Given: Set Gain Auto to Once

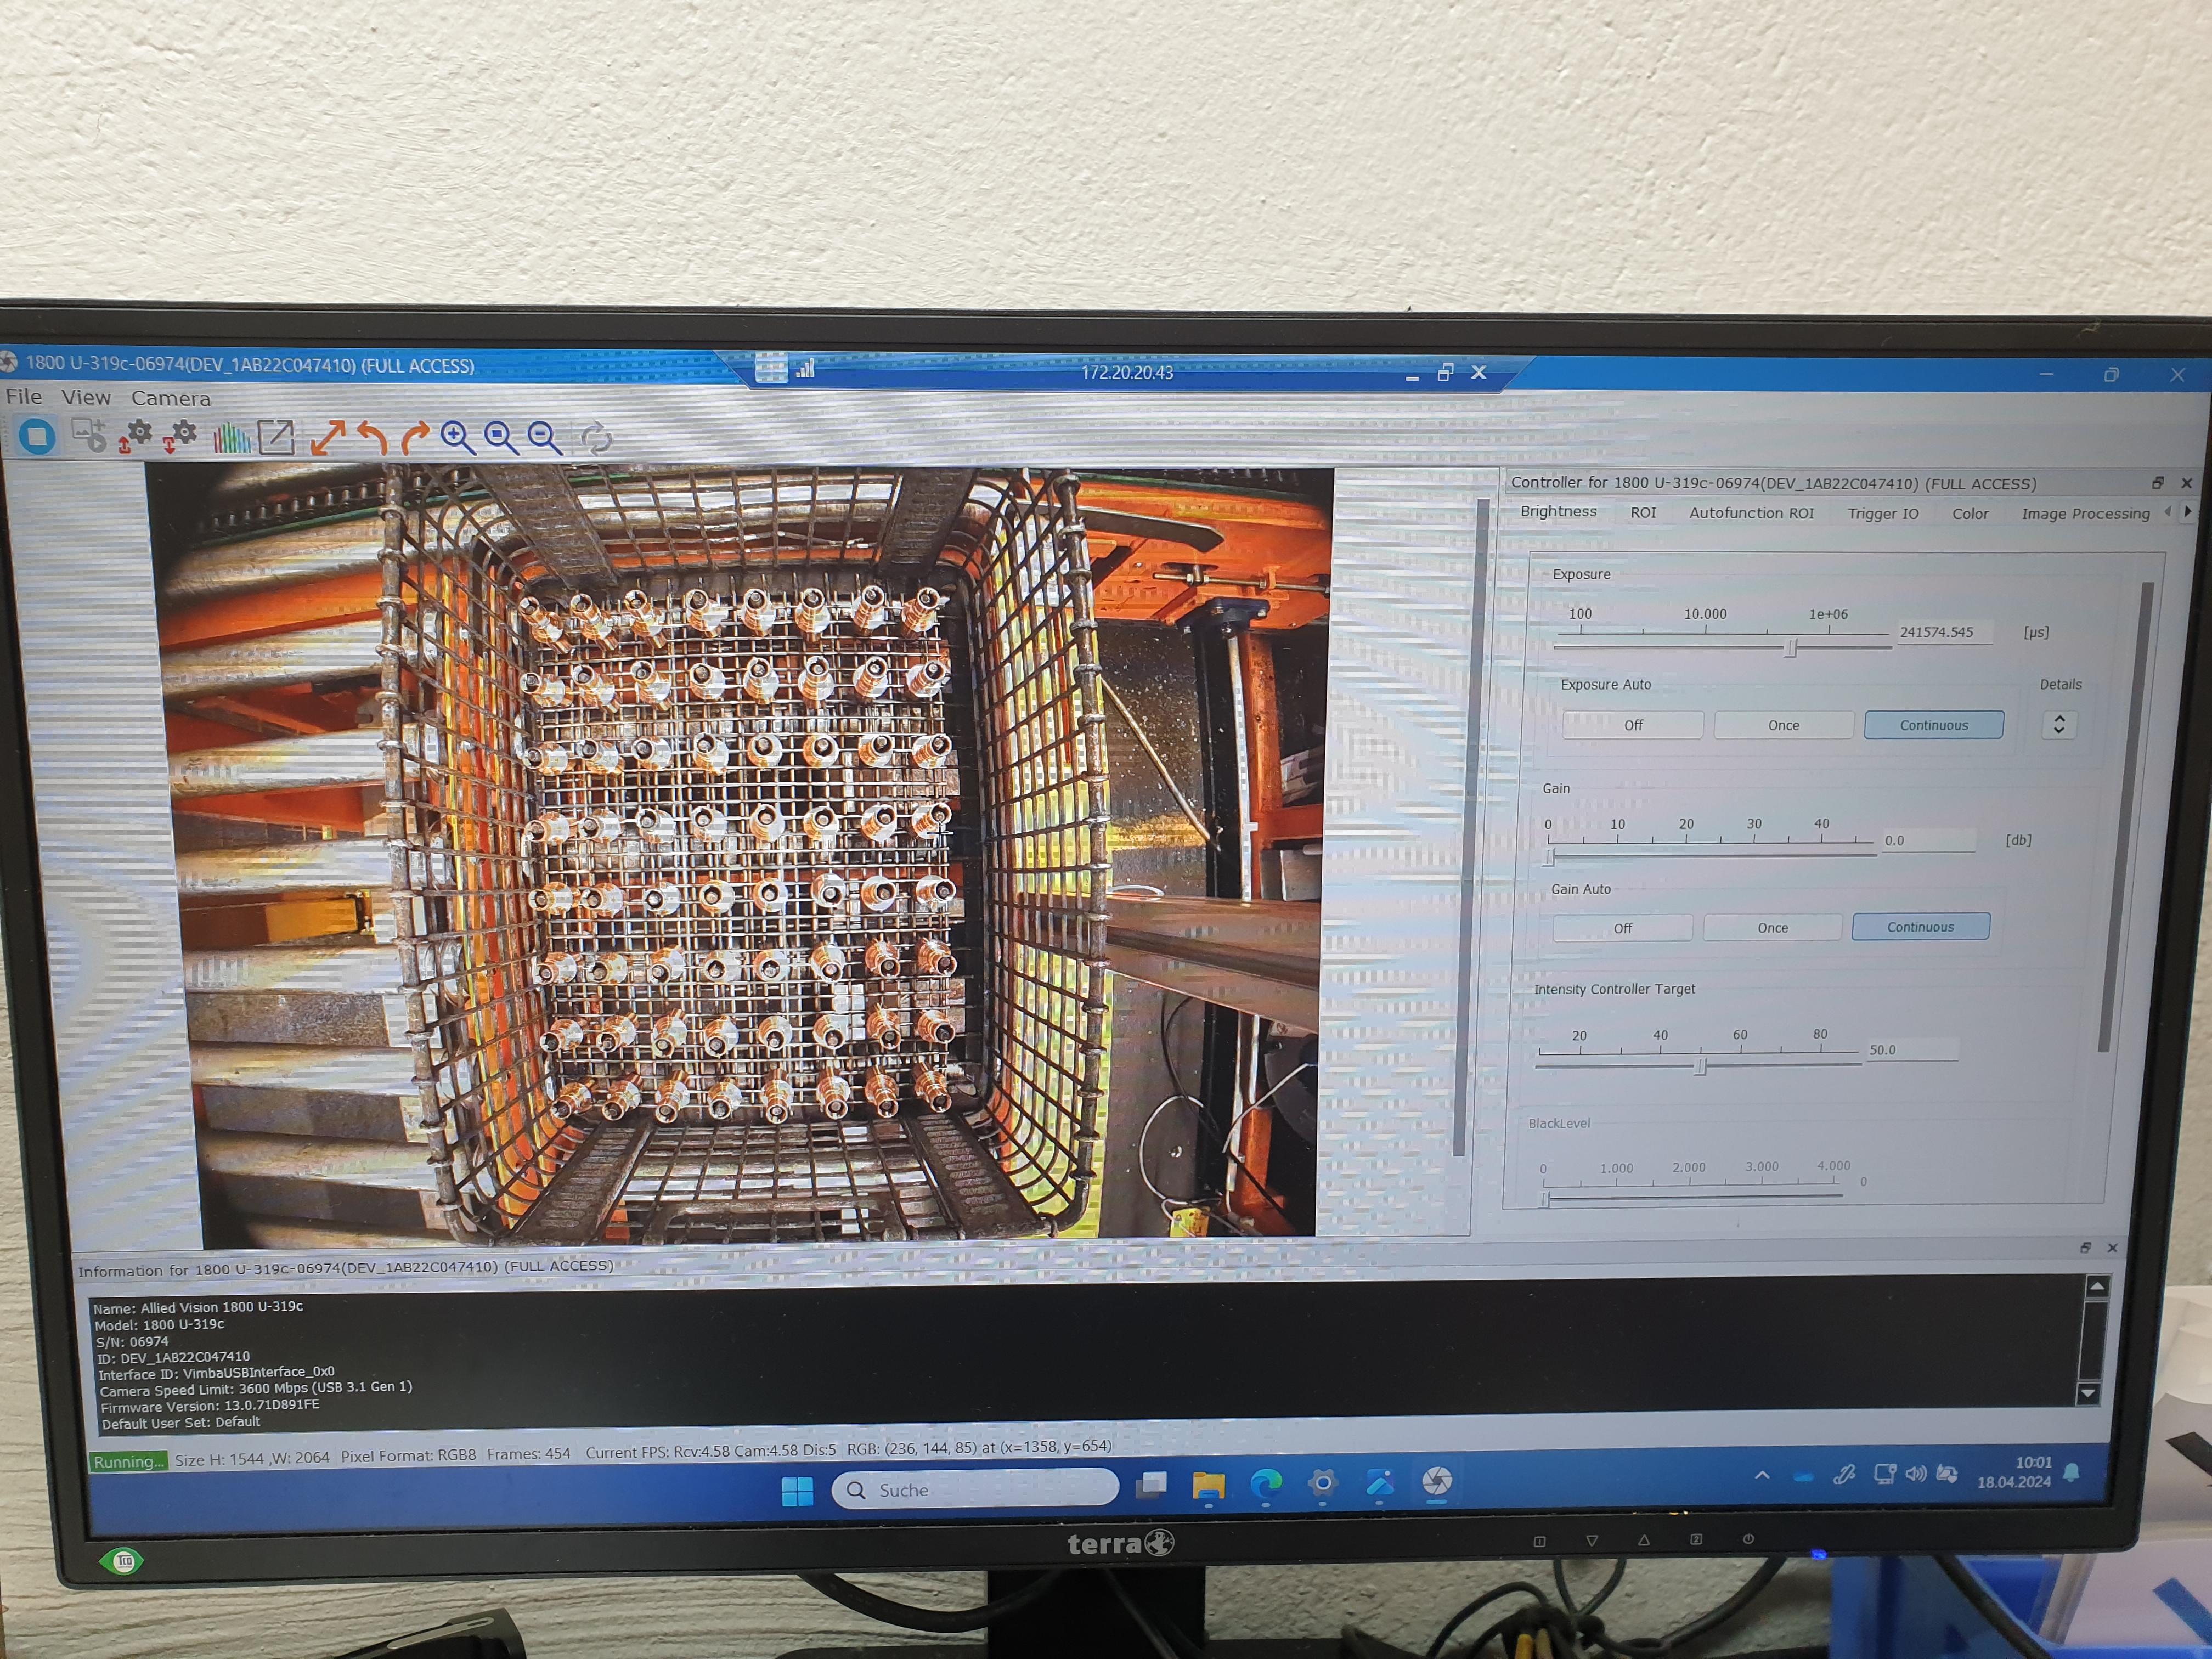Looking at the screenshot, I should point(1772,928).
